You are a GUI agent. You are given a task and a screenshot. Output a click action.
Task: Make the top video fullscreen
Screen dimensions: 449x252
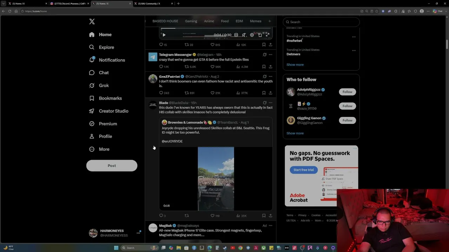268,35
